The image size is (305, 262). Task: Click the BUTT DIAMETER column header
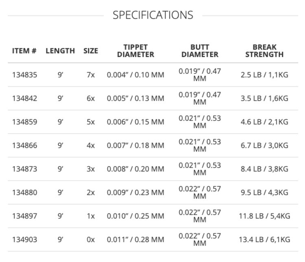200,51
